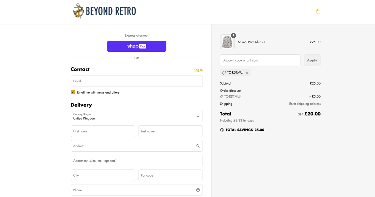Select the Delivery section heading
Viewport: 375px width, 197px height.
coord(81,105)
